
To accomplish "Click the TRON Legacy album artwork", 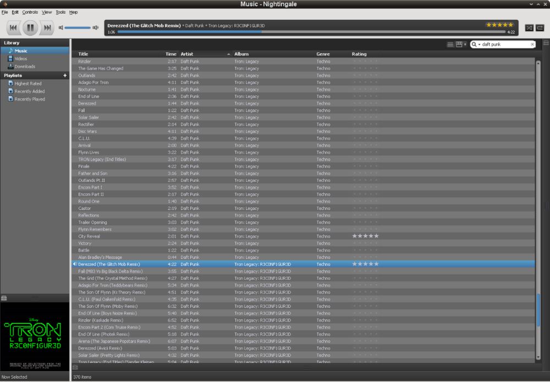I will 35,336.
